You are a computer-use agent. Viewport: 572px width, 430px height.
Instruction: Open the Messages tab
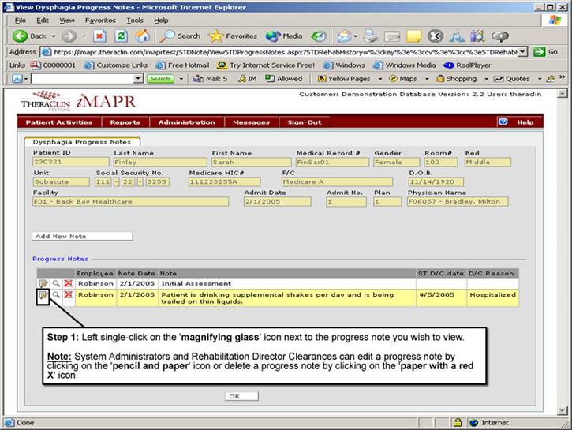tap(252, 122)
